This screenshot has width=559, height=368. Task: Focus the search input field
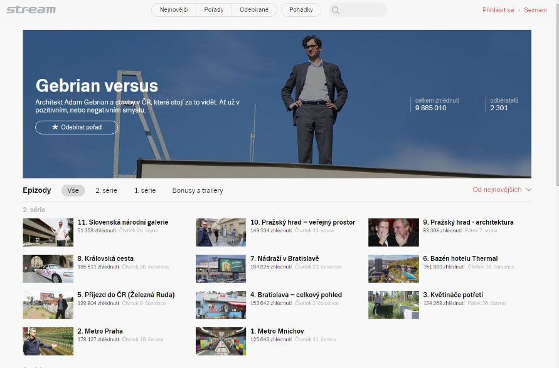click(363, 10)
